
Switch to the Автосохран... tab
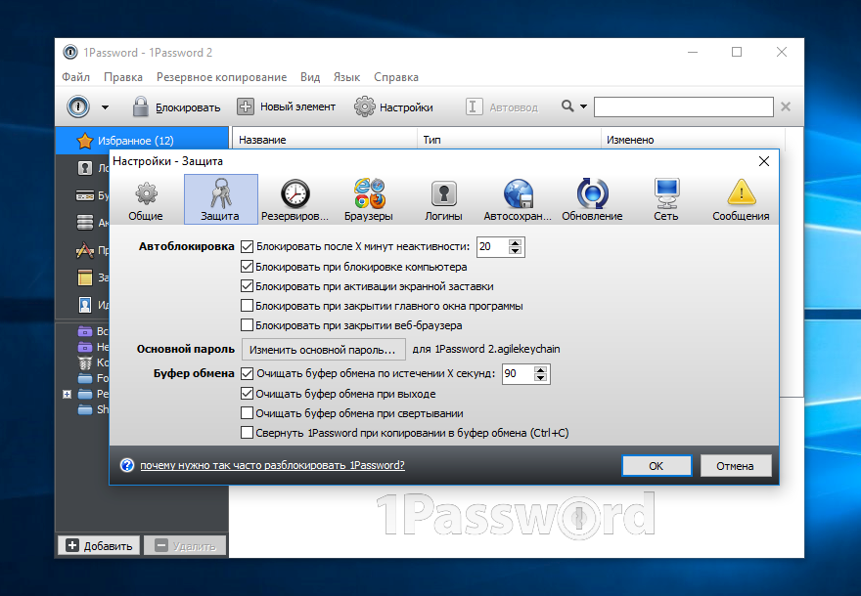pos(518,200)
